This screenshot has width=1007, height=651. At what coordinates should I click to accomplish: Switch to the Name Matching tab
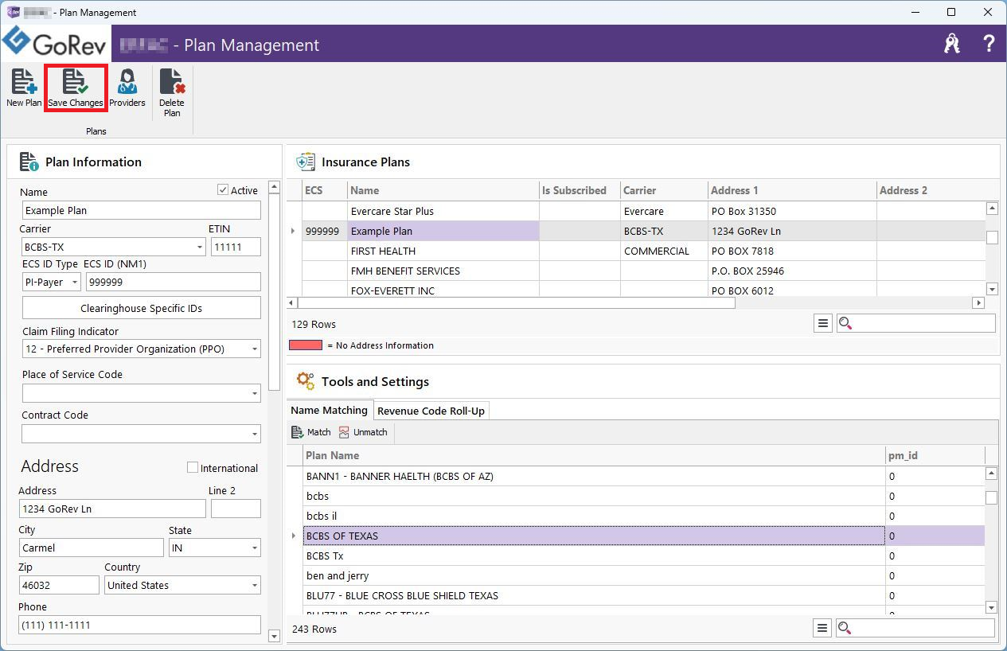[x=329, y=410]
